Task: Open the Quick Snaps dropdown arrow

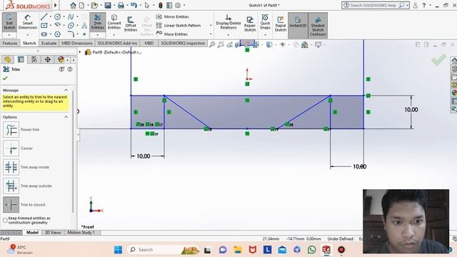Action: pyautogui.click(x=265, y=35)
